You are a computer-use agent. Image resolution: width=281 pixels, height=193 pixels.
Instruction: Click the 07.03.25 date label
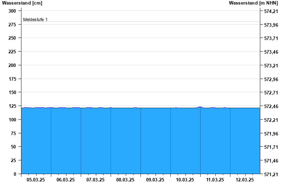95,180
